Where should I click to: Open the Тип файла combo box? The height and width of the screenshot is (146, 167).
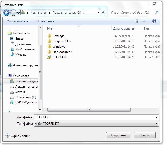point(97,123)
